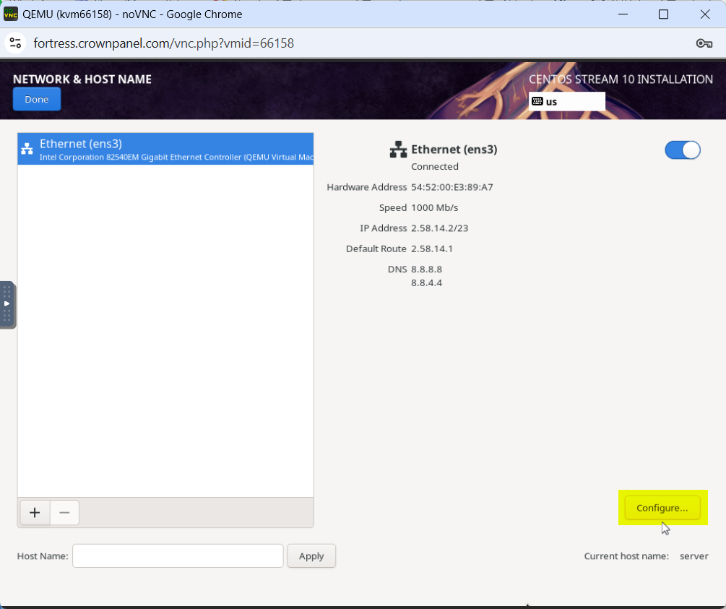Maximize the Chrome window
The image size is (726, 609).
(x=663, y=14)
